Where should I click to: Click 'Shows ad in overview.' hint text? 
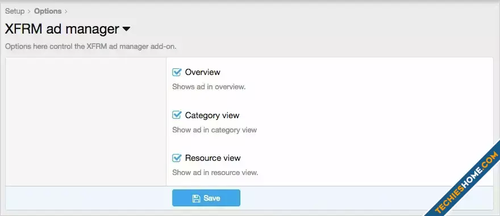coord(209,87)
